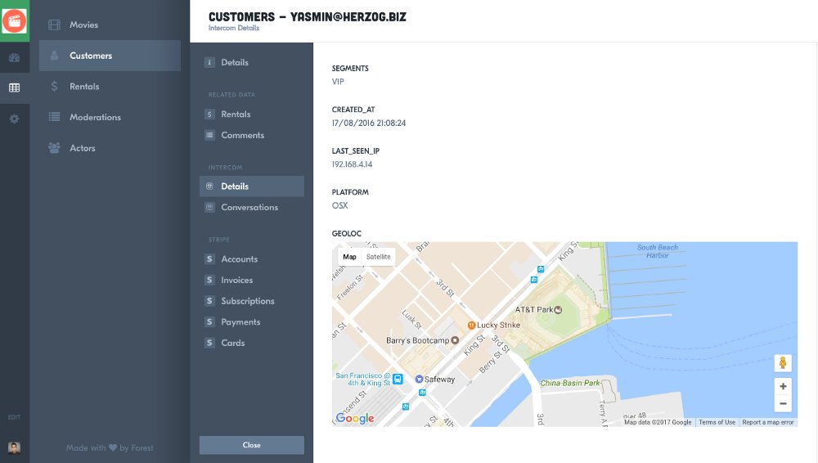Click the Safeway map marker
Image resolution: width=818 pixels, height=463 pixels.
418,379
